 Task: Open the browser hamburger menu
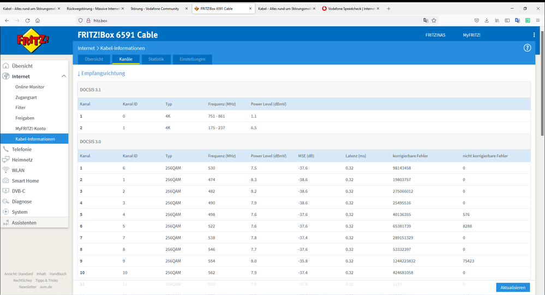(538, 21)
